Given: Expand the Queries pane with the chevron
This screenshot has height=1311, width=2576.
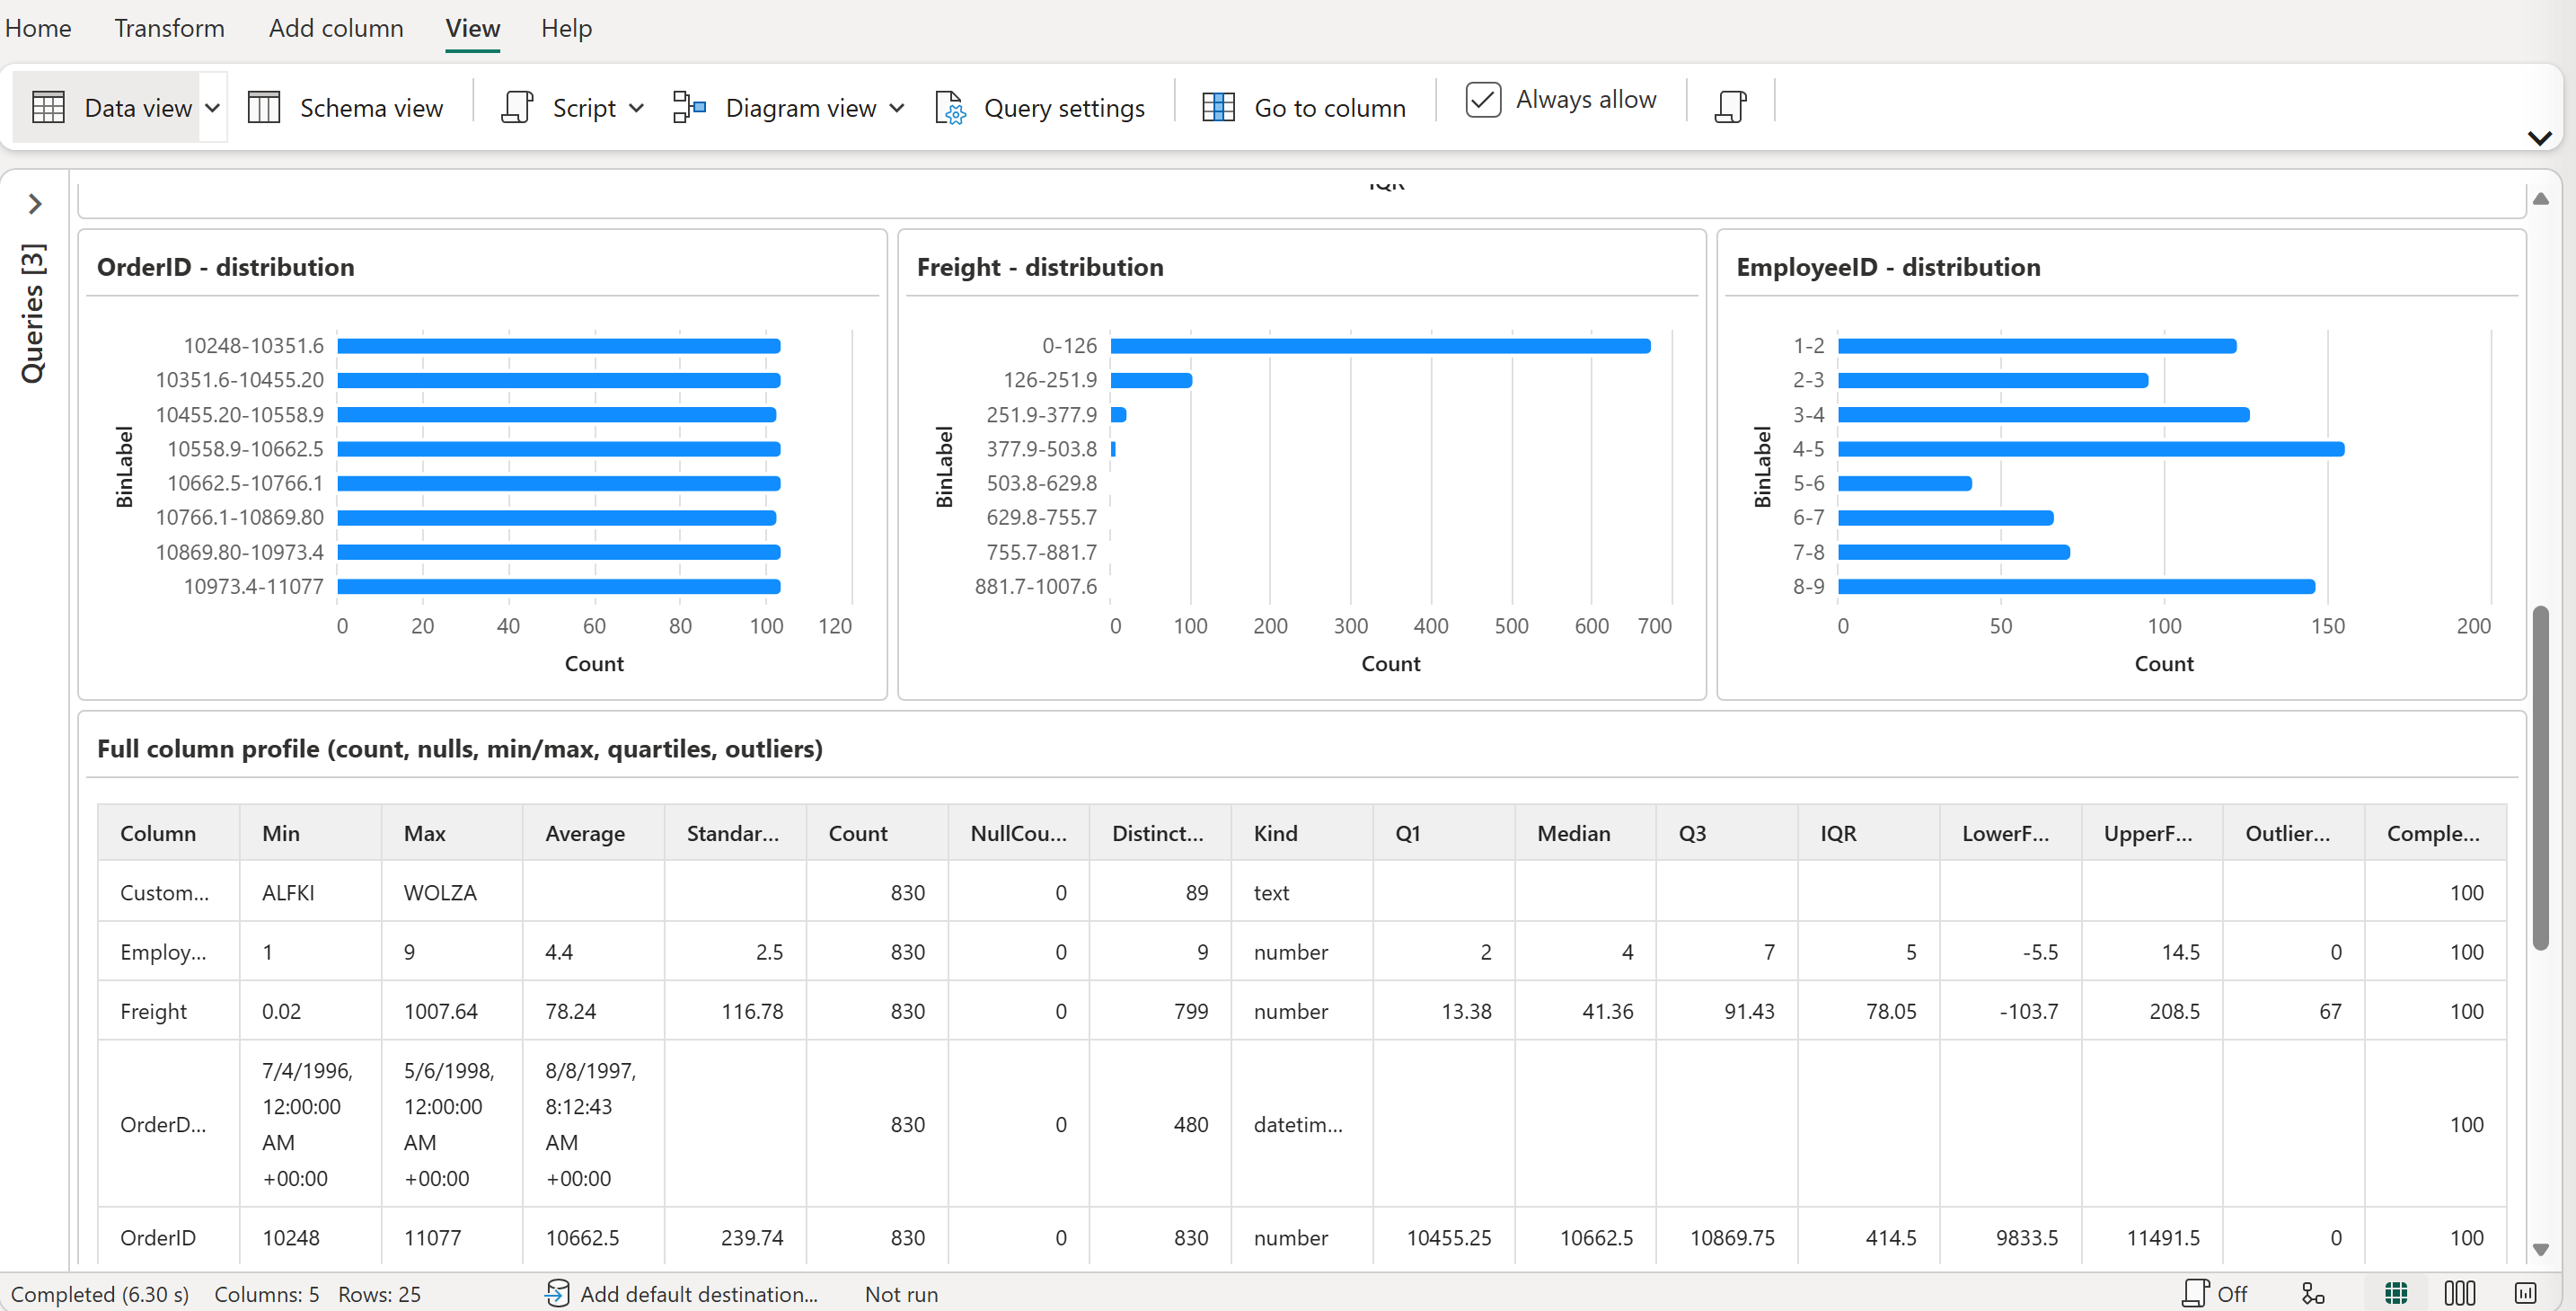Looking at the screenshot, I should [35, 204].
